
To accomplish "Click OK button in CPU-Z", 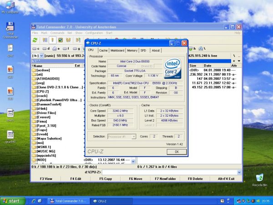I will (x=177, y=152).
